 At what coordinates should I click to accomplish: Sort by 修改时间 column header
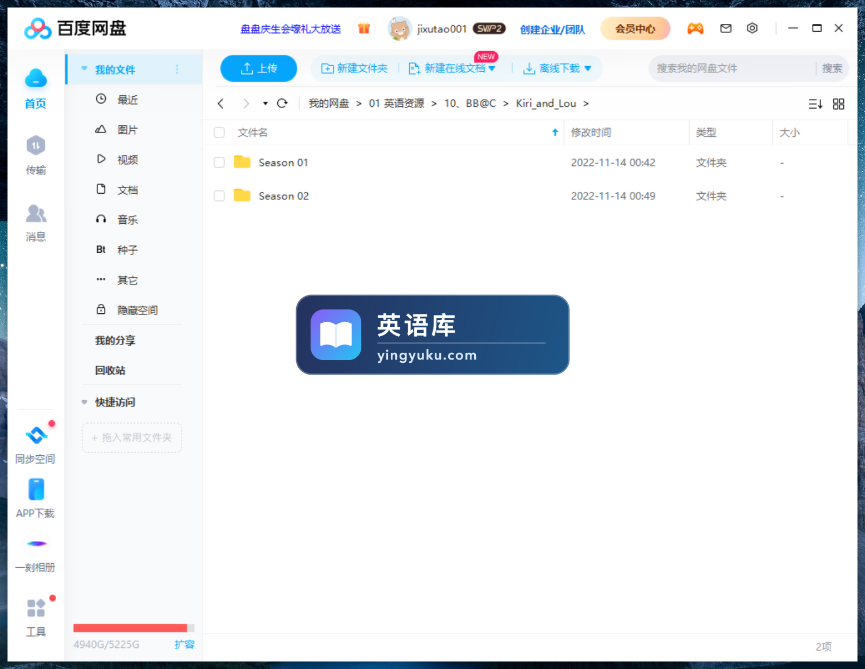click(x=591, y=132)
